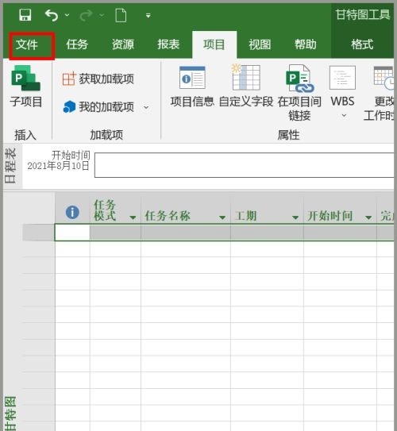Expand the 我的加载项 dropdown chevron
Viewport: 397px width, 431px height.
pyautogui.click(x=146, y=107)
